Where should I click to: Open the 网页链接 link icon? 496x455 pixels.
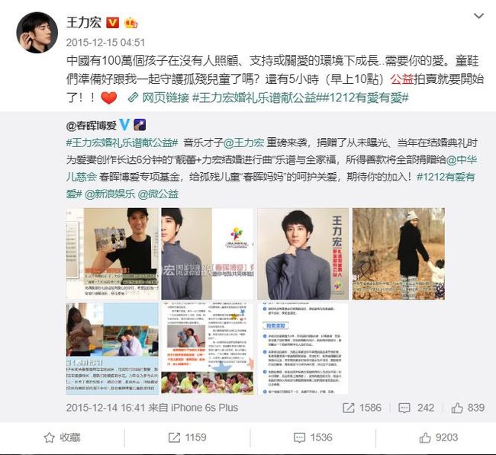click(134, 98)
